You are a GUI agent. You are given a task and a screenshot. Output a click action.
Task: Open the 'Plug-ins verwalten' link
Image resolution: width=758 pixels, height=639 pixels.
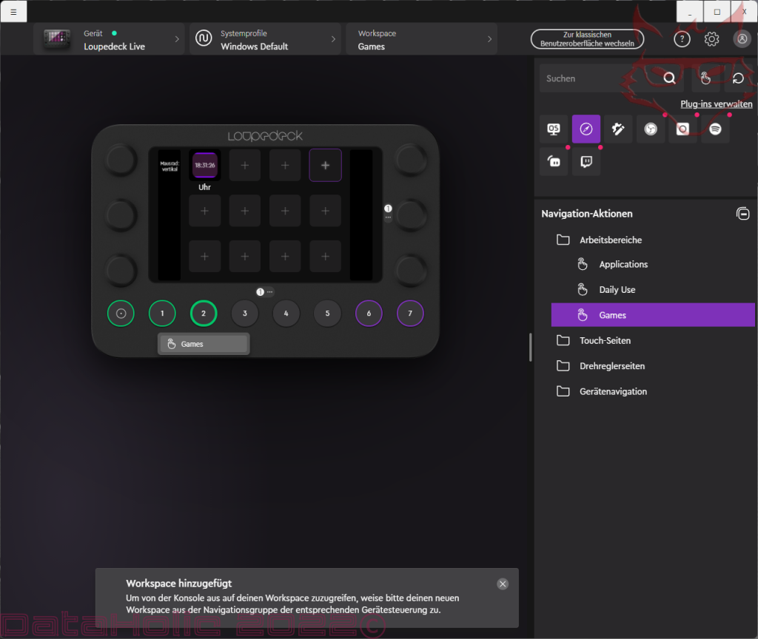716,104
